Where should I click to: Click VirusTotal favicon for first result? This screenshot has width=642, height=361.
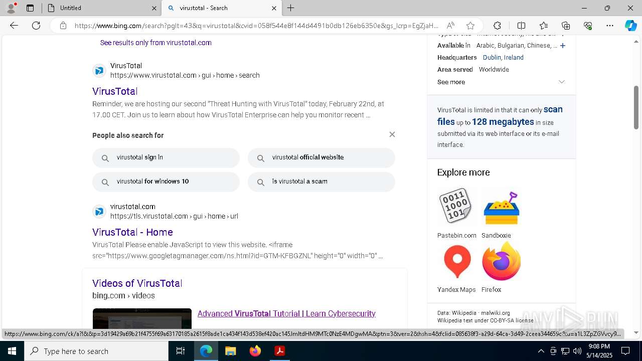pos(99,71)
